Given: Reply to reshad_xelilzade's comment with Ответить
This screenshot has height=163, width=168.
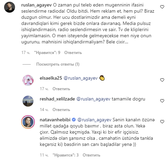Looking at the screenshot, I should pos(61,110).
